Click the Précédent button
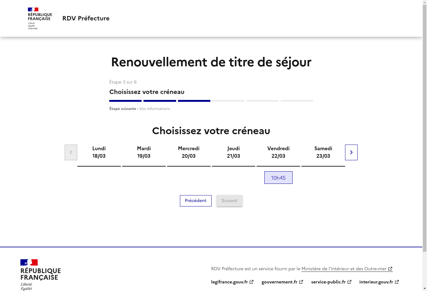Image resolution: width=427 pixels, height=291 pixels. pos(196,201)
